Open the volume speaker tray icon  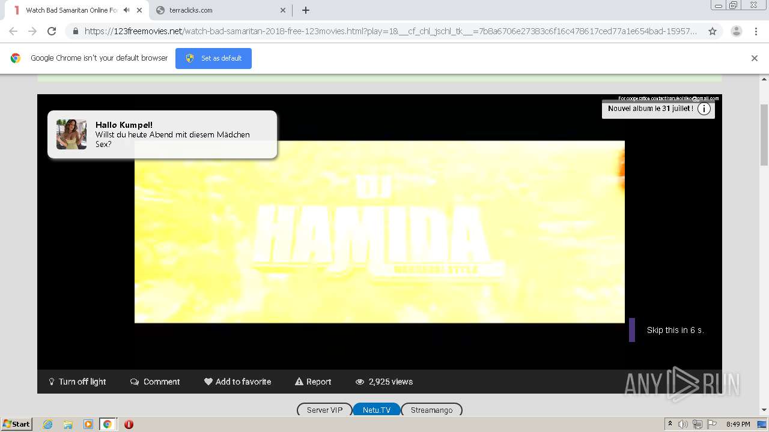point(683,424)
